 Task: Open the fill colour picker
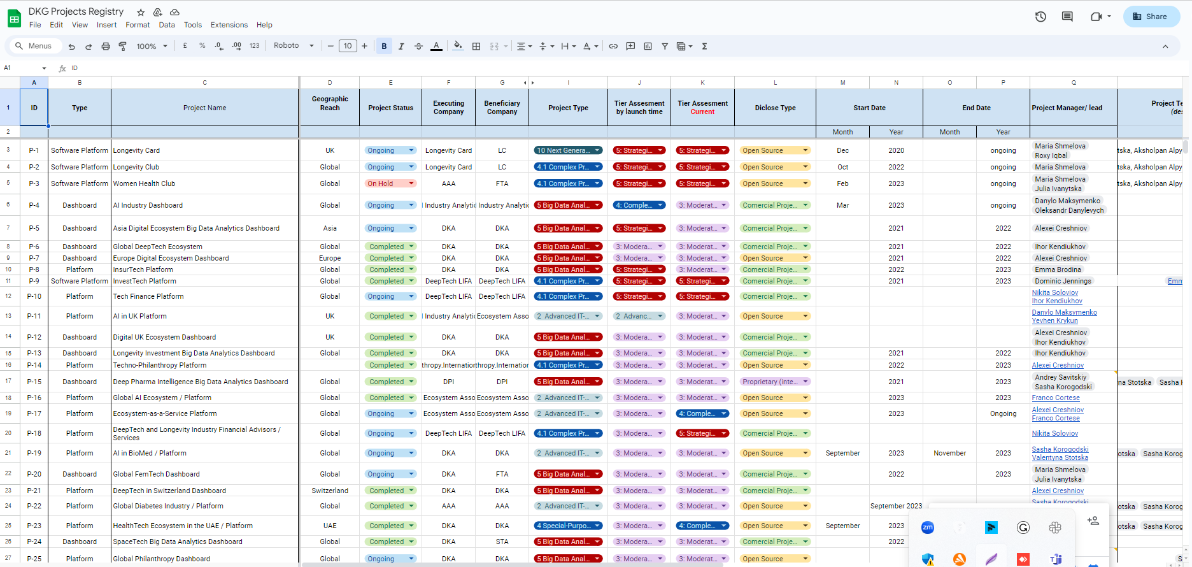(x=458, y=47)
